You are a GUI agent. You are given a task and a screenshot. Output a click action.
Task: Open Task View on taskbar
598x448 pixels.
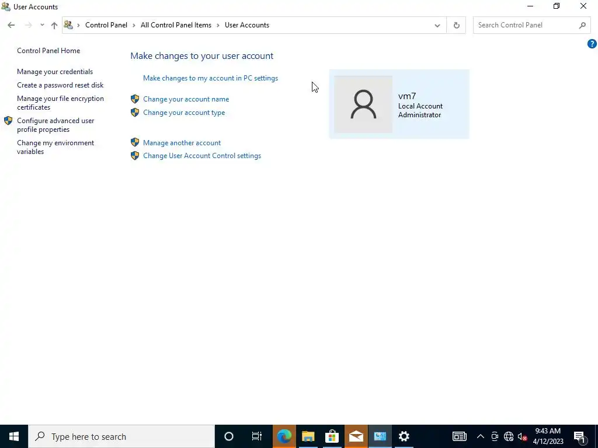257,436
